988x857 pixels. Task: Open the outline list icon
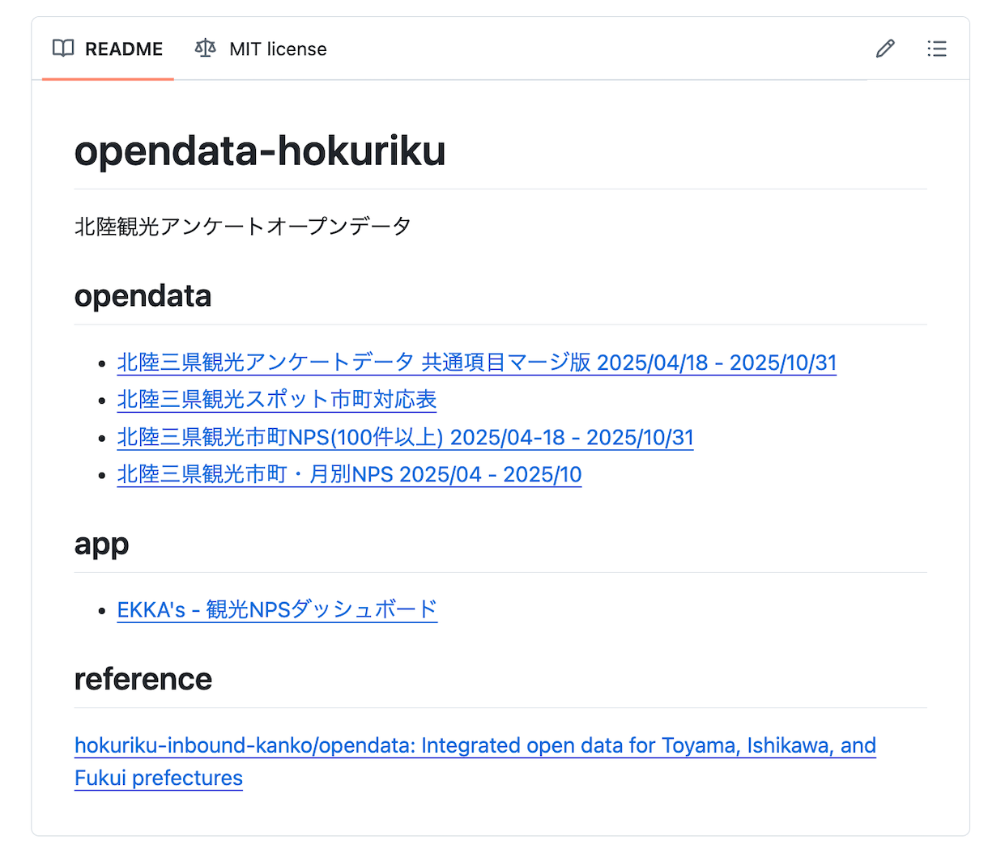(937, 49)
